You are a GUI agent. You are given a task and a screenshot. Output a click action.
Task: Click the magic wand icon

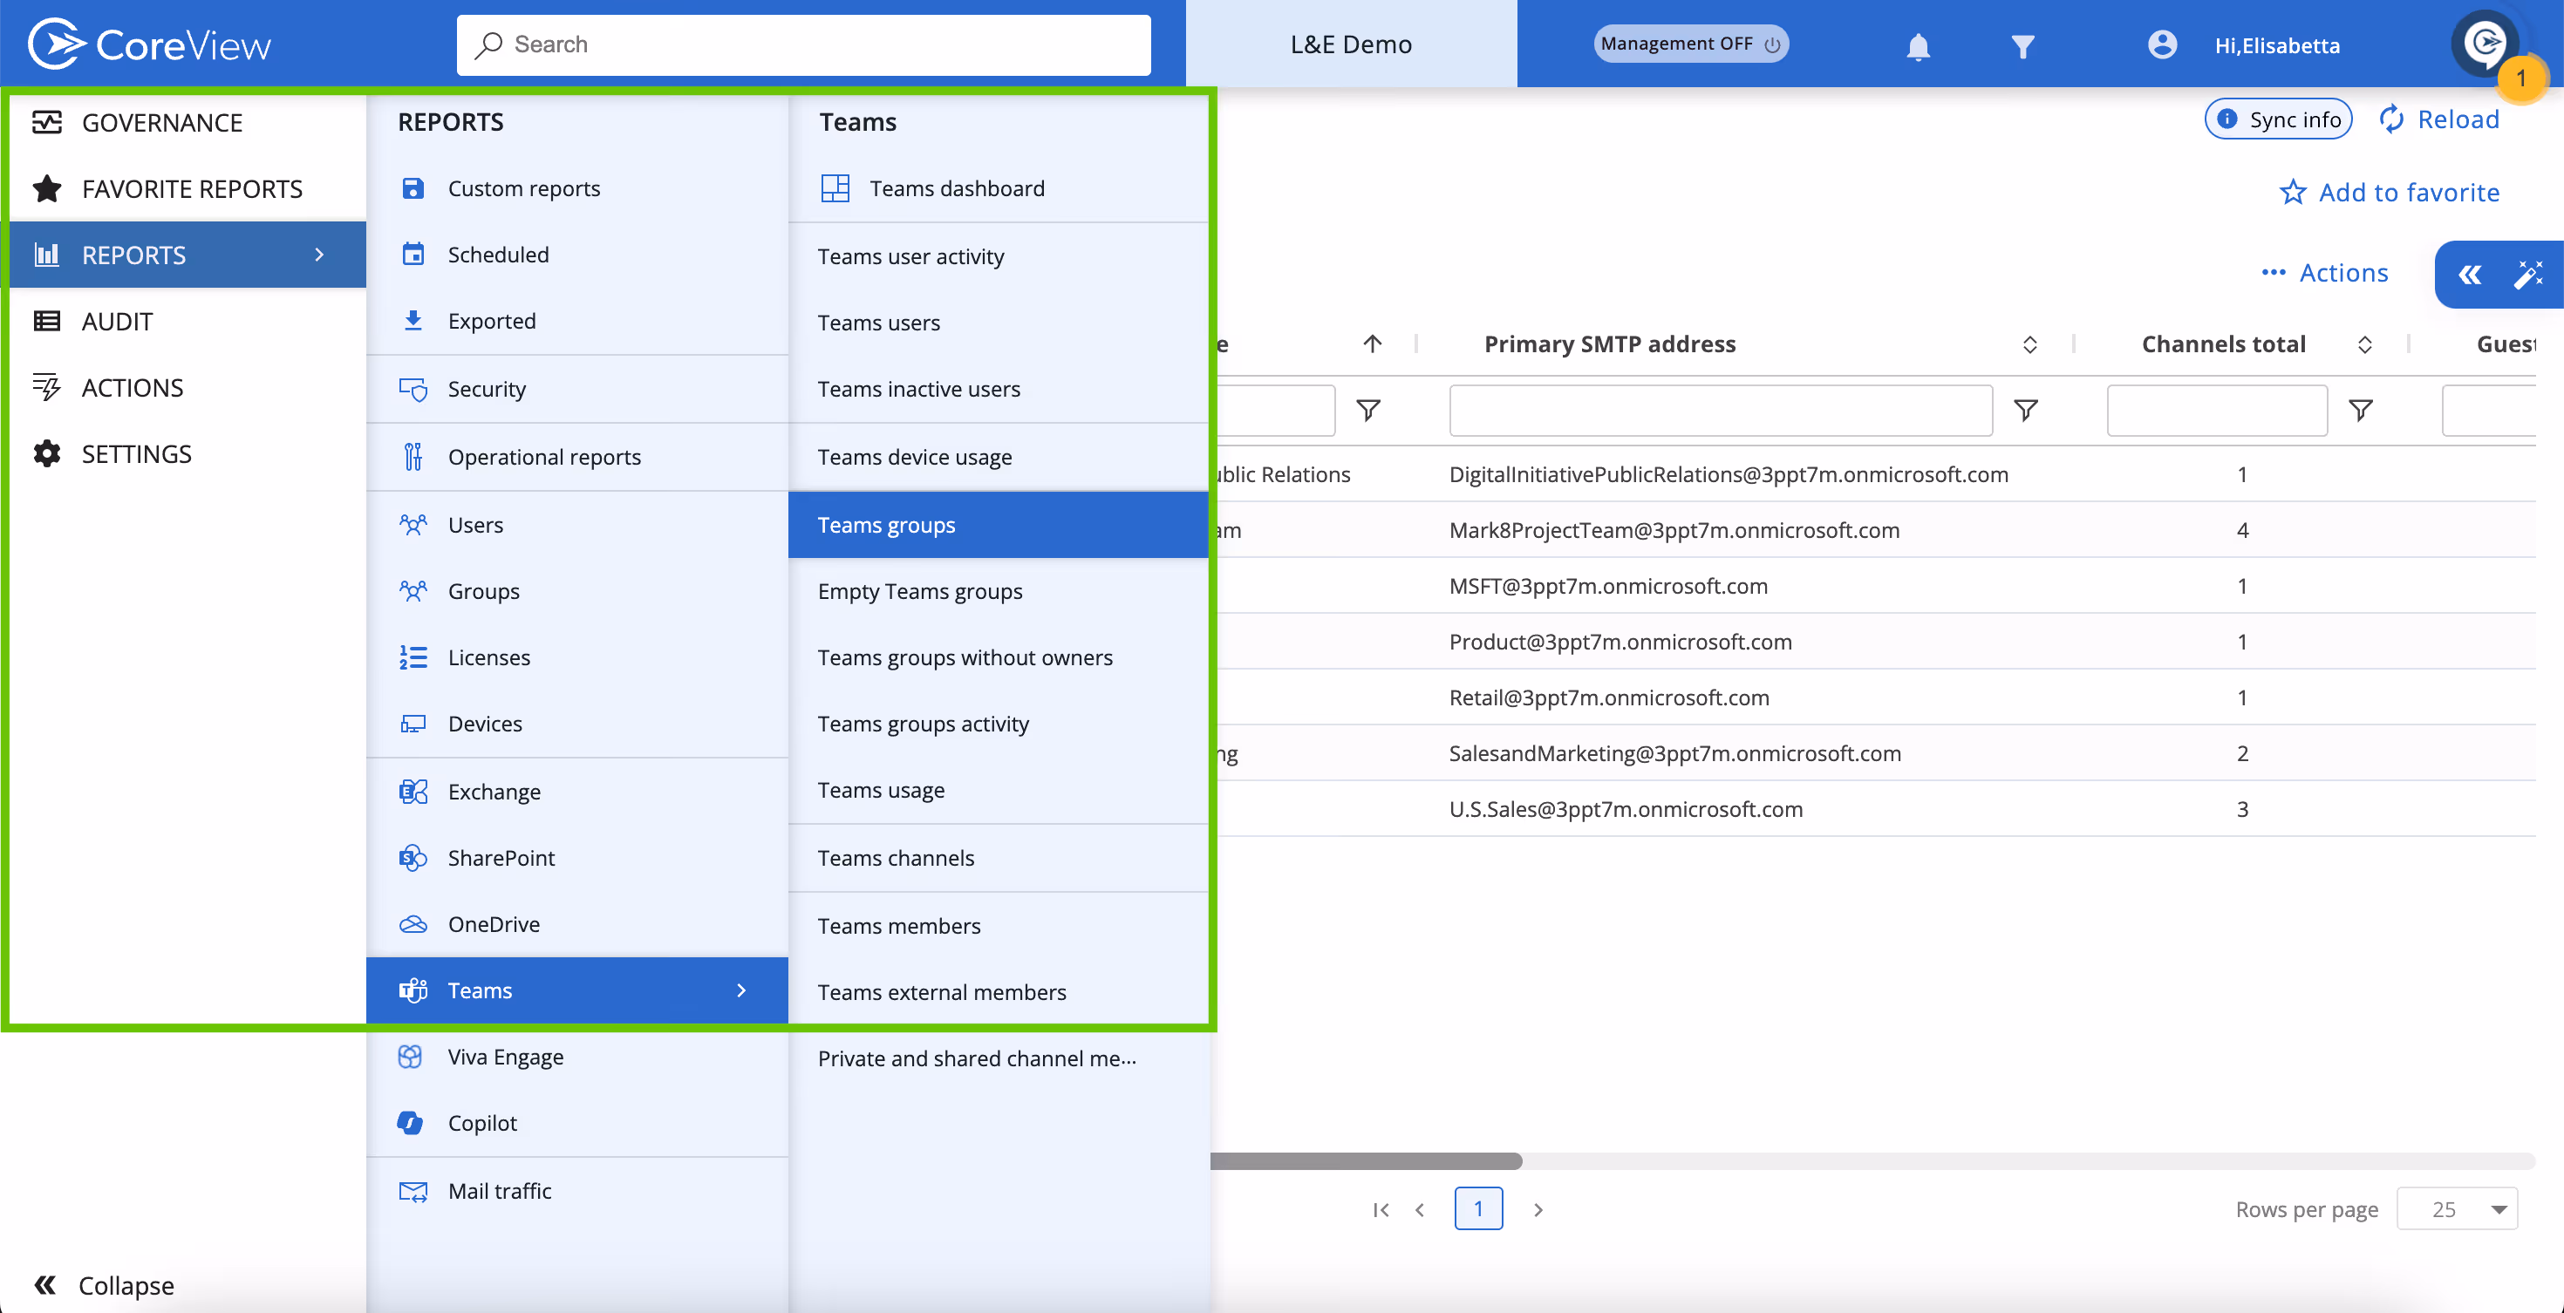click(x=2528, y=275)
